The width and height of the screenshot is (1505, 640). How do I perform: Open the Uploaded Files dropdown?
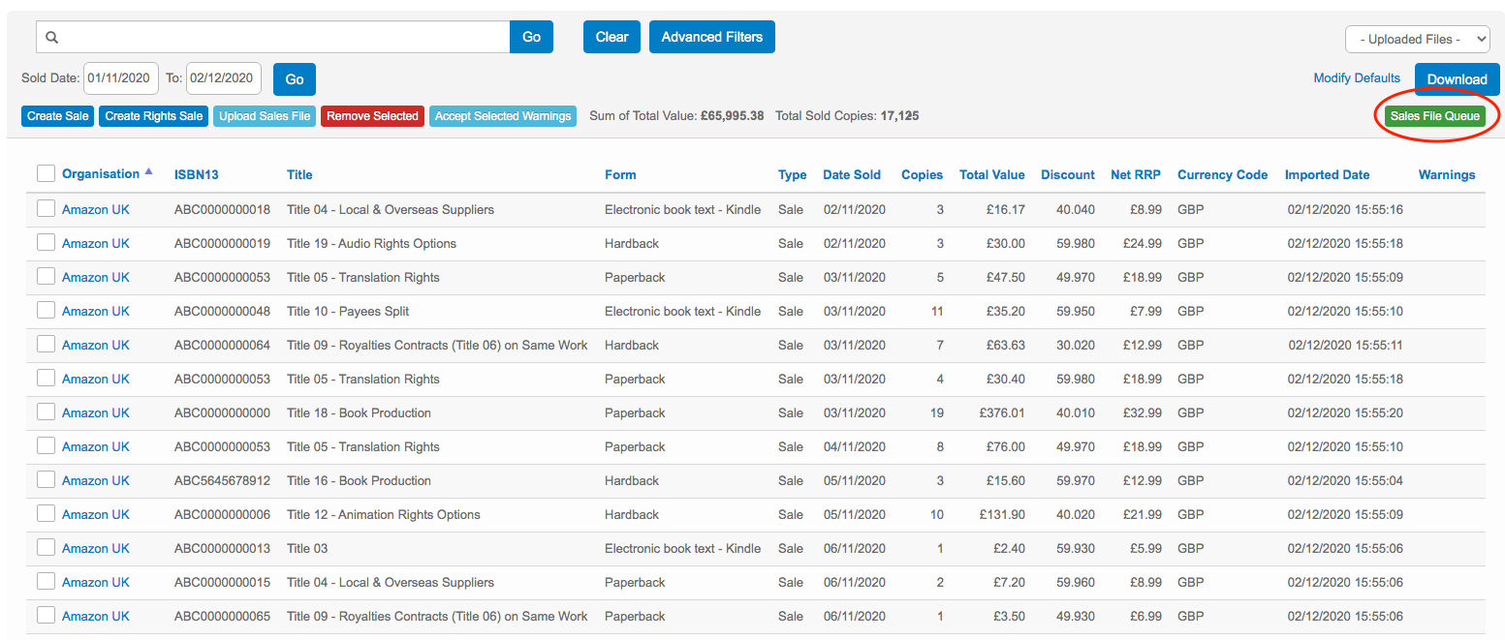[x=1416, y=39]
